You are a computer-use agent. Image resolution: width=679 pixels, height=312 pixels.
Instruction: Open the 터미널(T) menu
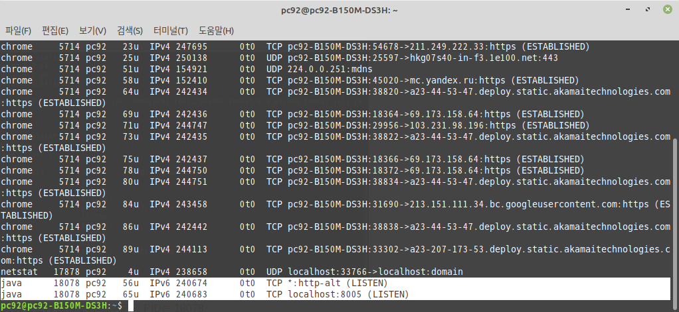pos(171,30)
